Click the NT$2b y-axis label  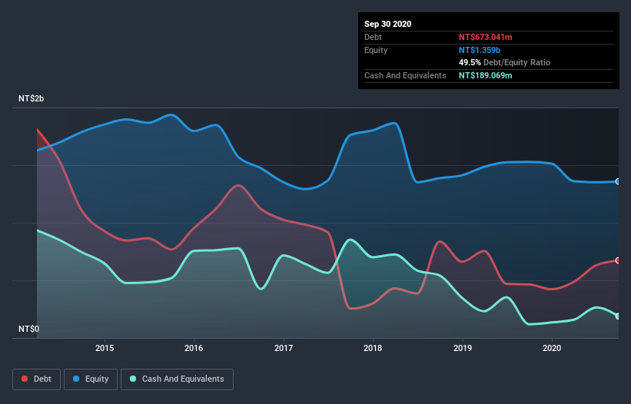pyautogui.click(x=31, y=99)
